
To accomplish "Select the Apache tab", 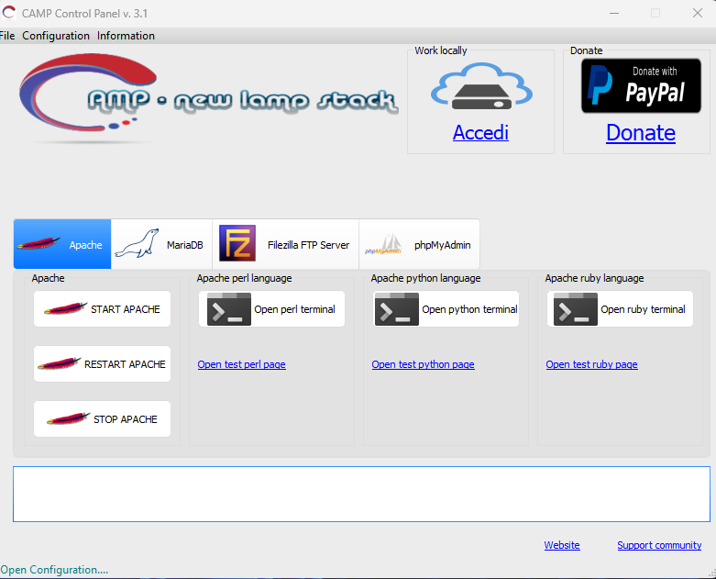I will coord(62,245).
